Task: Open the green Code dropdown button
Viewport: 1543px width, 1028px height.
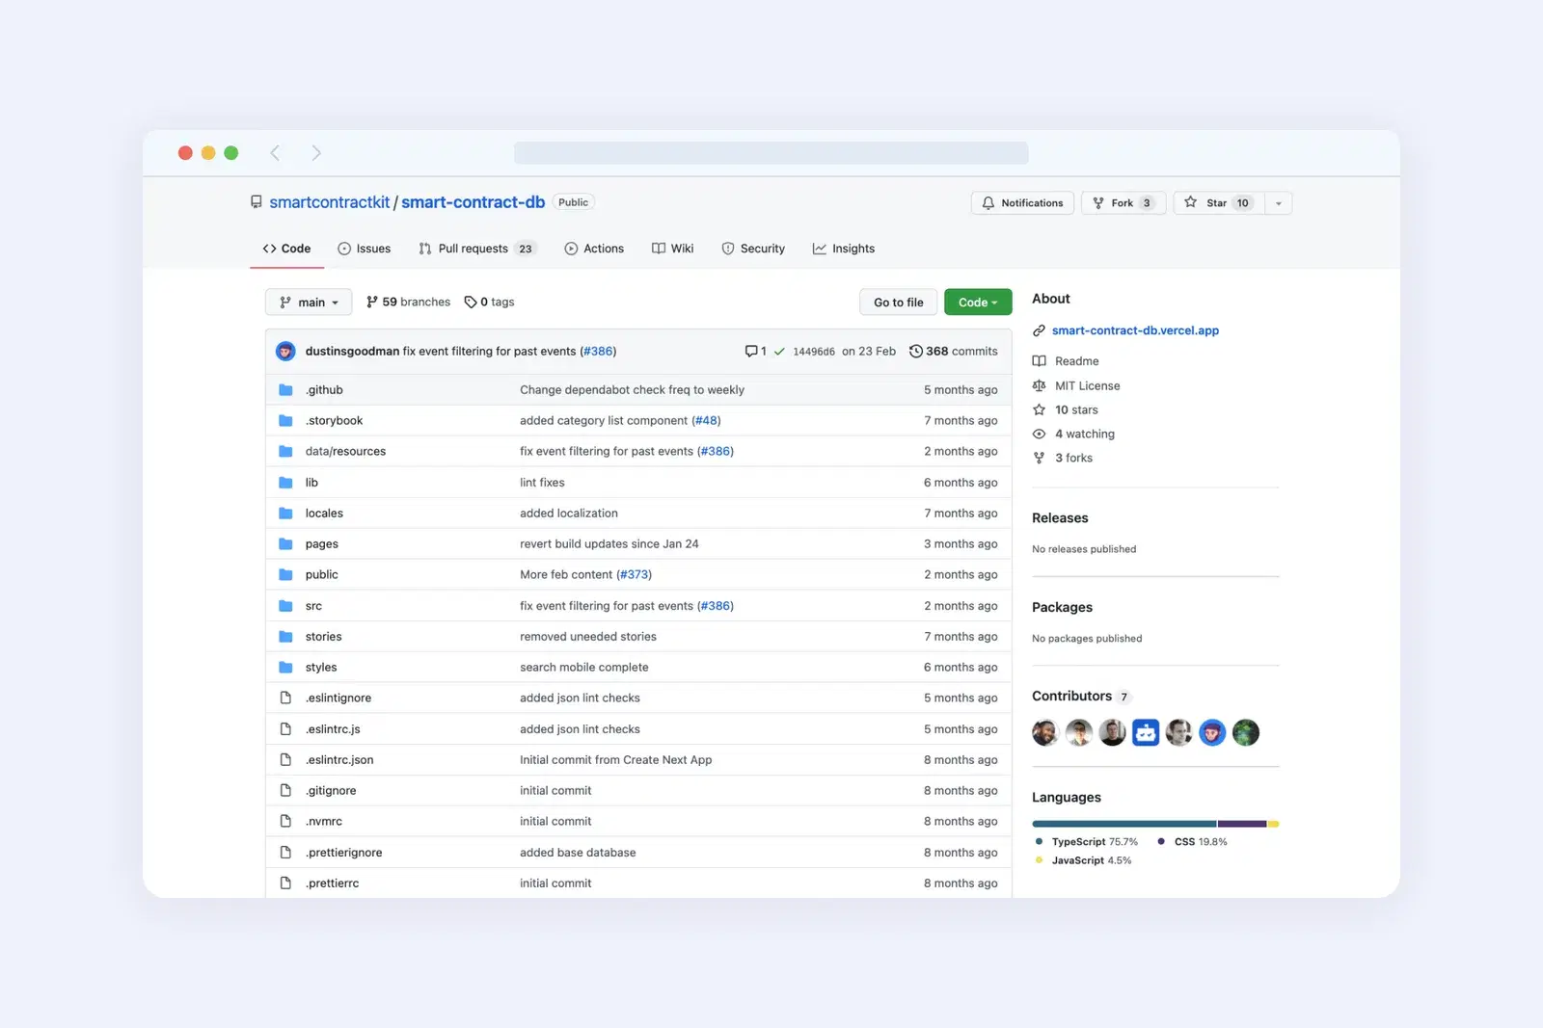Action: (x=978, y=303)
